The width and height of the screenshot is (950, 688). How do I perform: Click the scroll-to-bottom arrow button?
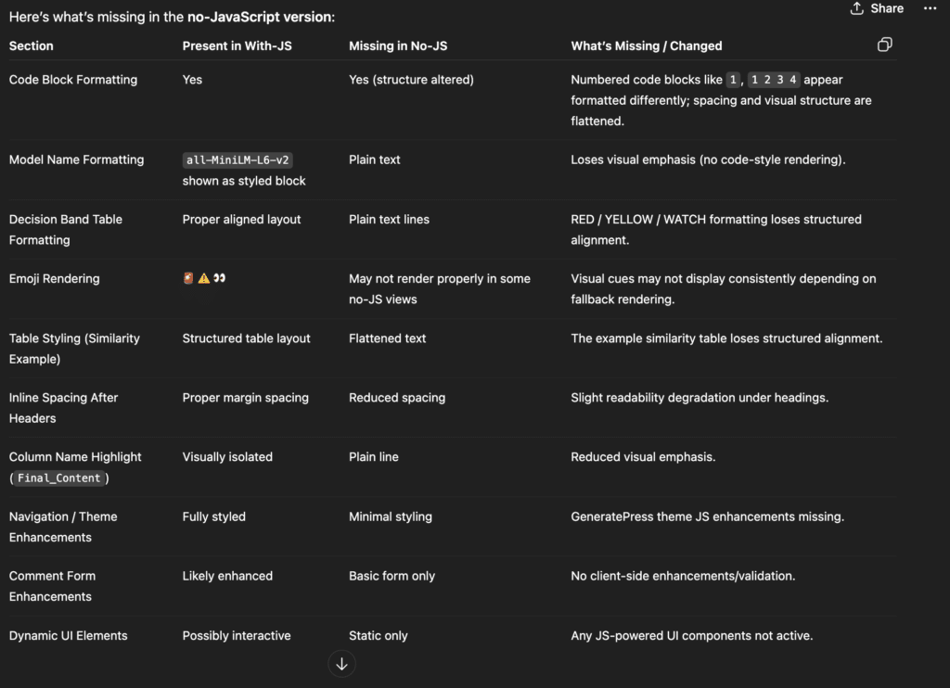pyautogui.click(x=341, y=664)
